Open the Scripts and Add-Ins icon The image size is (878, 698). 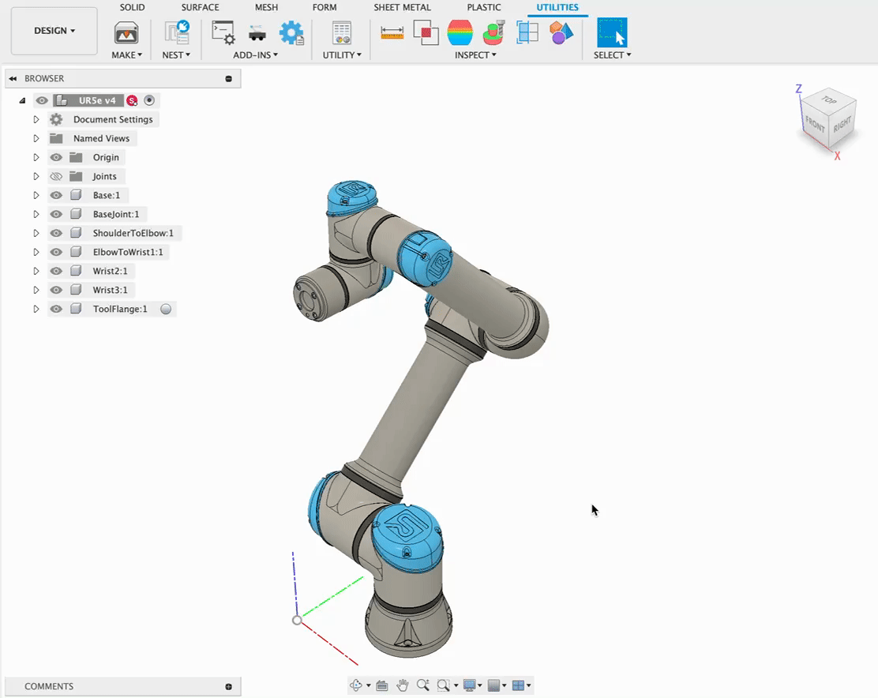coord(223,32)
